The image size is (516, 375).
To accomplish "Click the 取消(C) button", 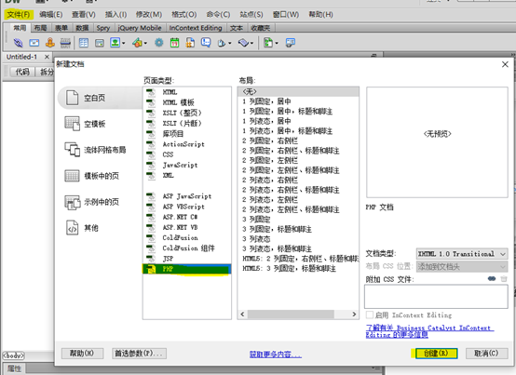I will [x=486, y=354].
